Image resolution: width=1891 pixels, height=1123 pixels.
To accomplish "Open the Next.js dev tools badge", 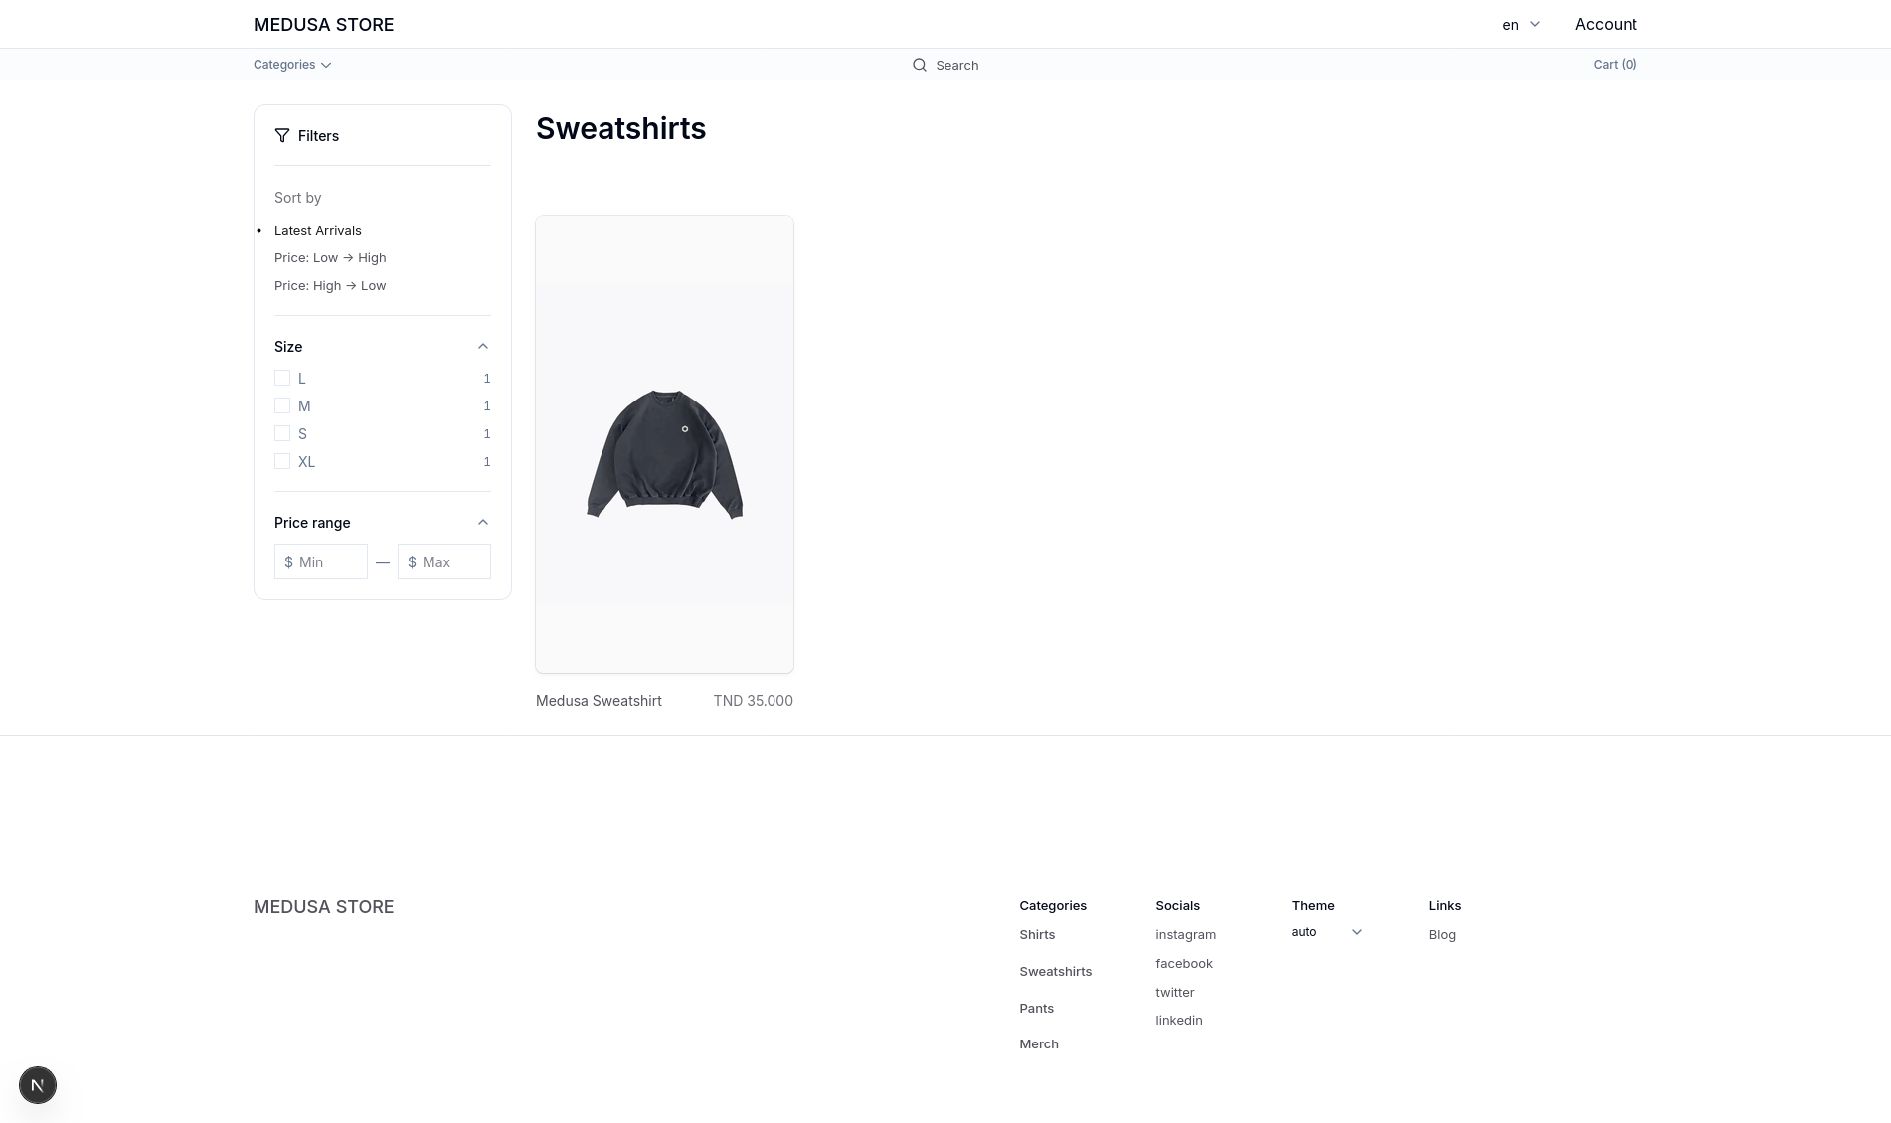I will click(x=38, y=1085).
